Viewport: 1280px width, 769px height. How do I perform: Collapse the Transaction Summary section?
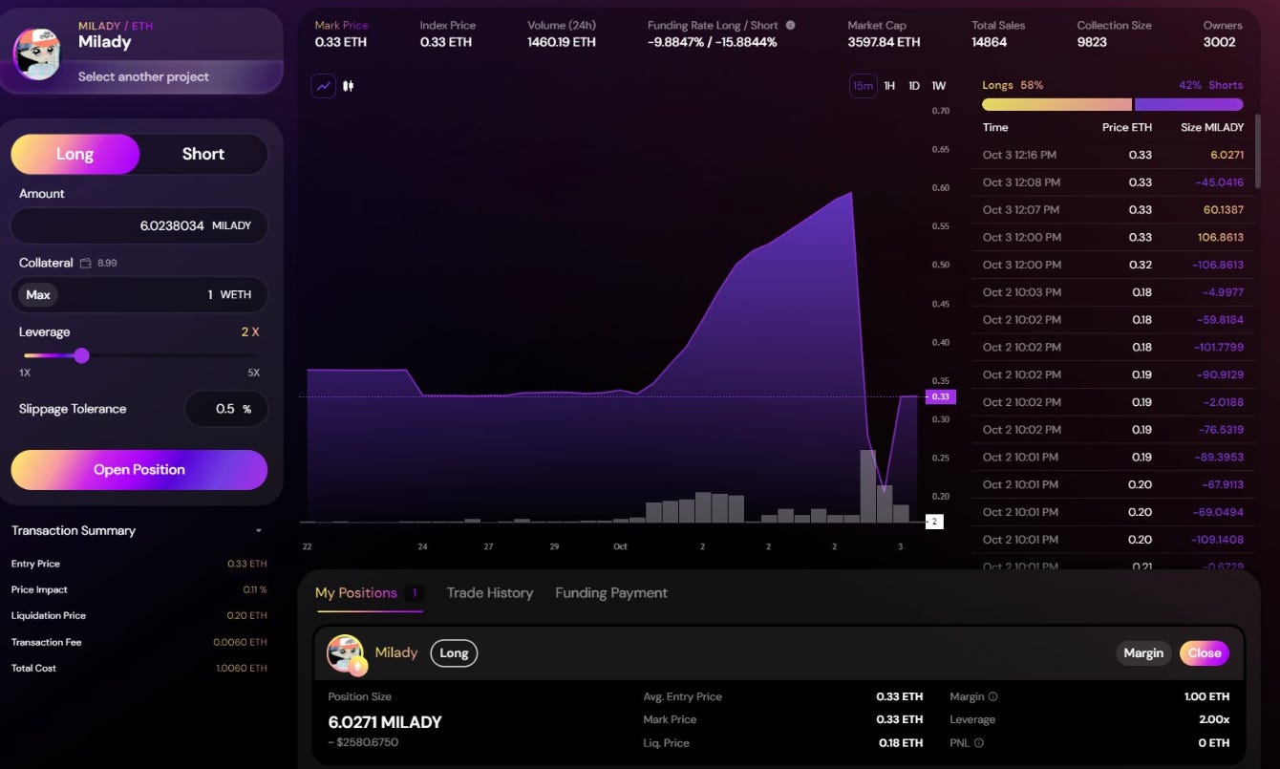coord(258,531)
